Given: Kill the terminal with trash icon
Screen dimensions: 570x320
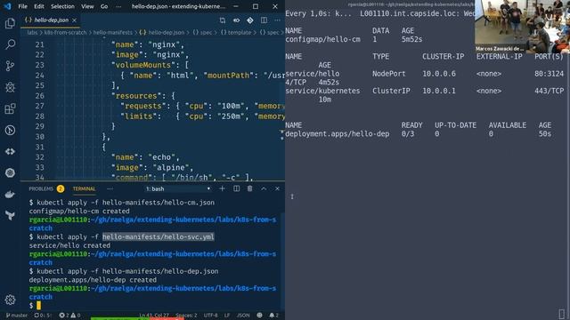Looking at the screenshot, I should click(x=249, y=188).
